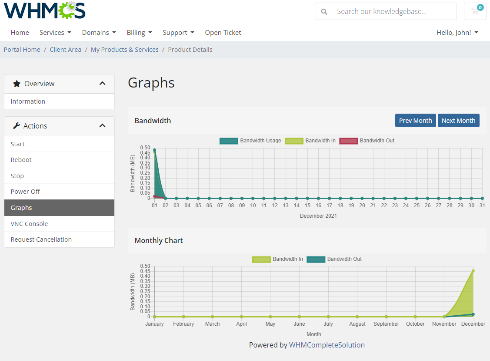Image resolution: width=490 pixels, height=361 pixels.
Task: Follow the Portal Home breadcrumb link
Action: point(22,50)
